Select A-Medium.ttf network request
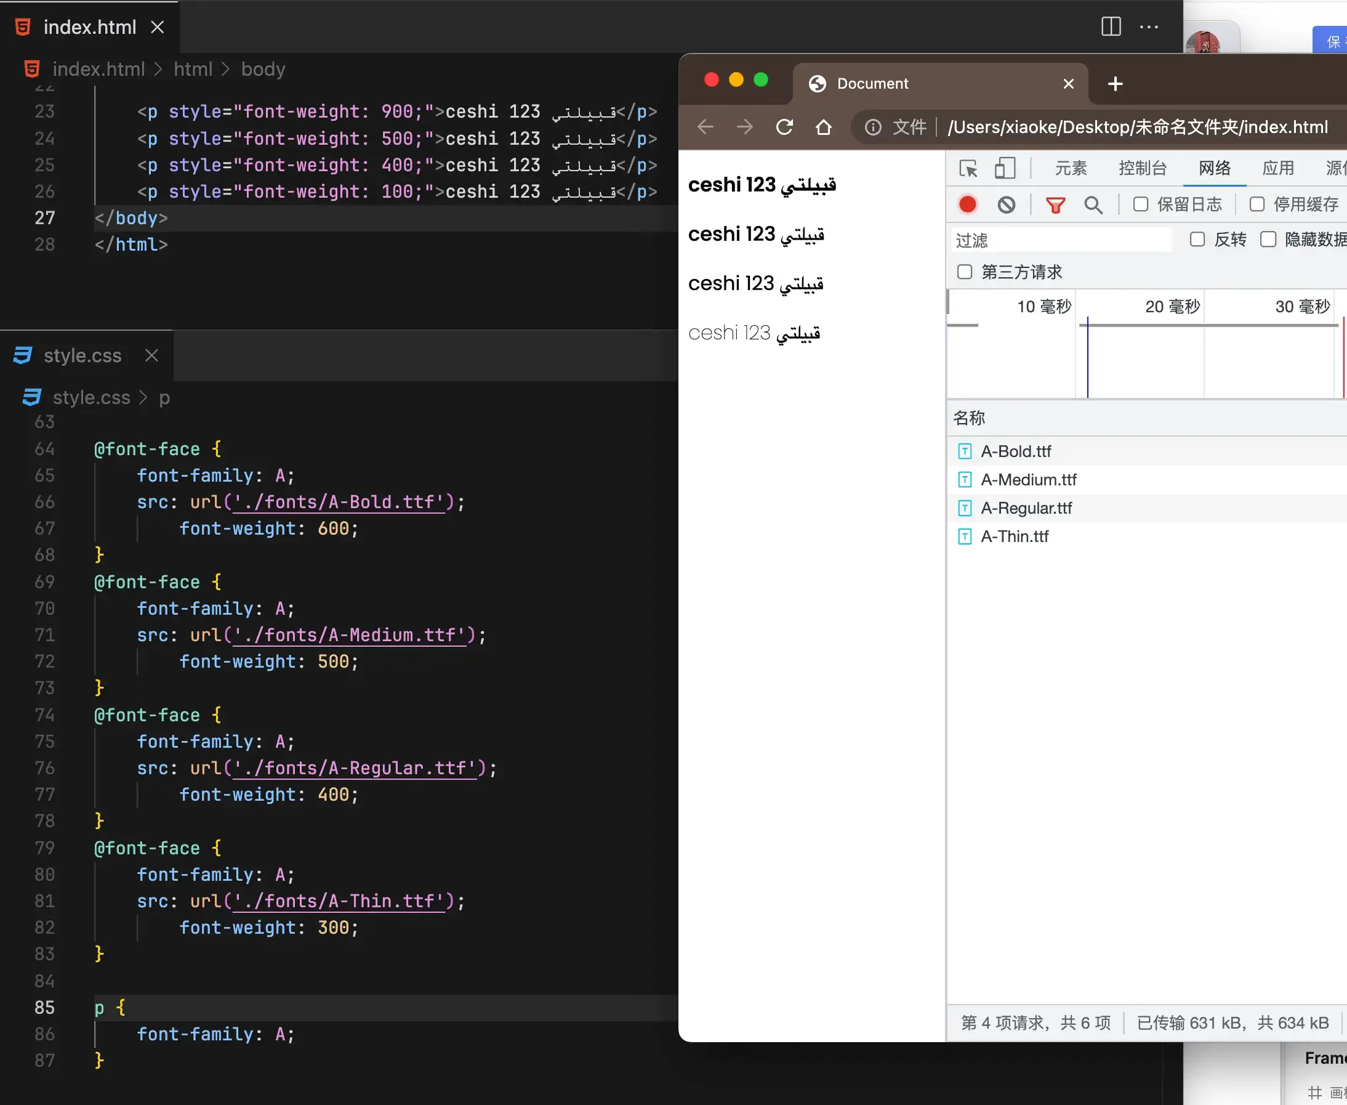Viewport: 1347px width, 1105px height. [1028, 479]
